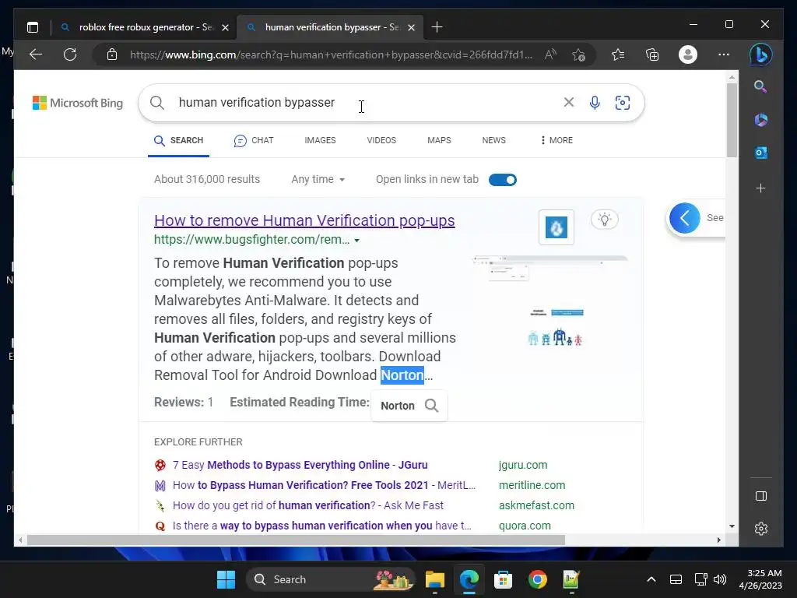Switch to Bing CHAT tab
This screenshot has height=598, width=797.
pos(253,140)
